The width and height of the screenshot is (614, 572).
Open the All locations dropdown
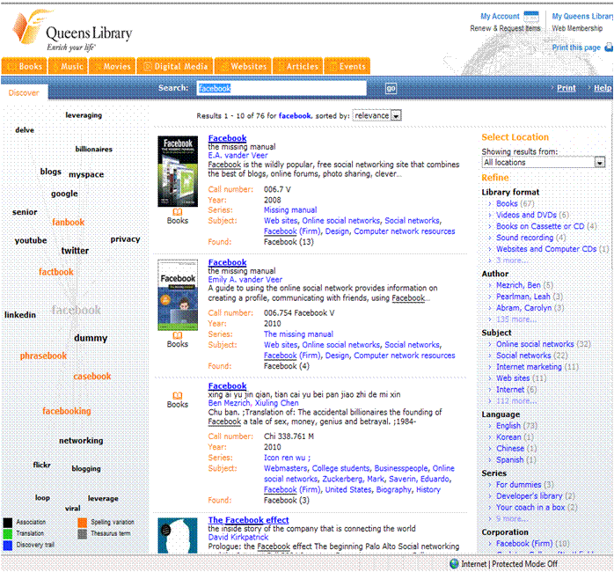click(x=544, y=162)
